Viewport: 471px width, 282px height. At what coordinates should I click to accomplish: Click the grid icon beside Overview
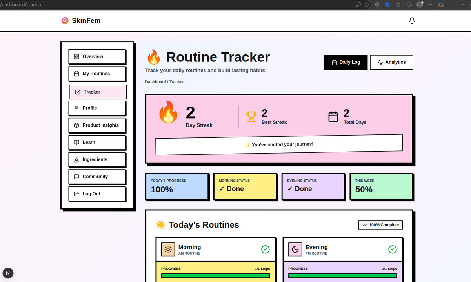76,56
